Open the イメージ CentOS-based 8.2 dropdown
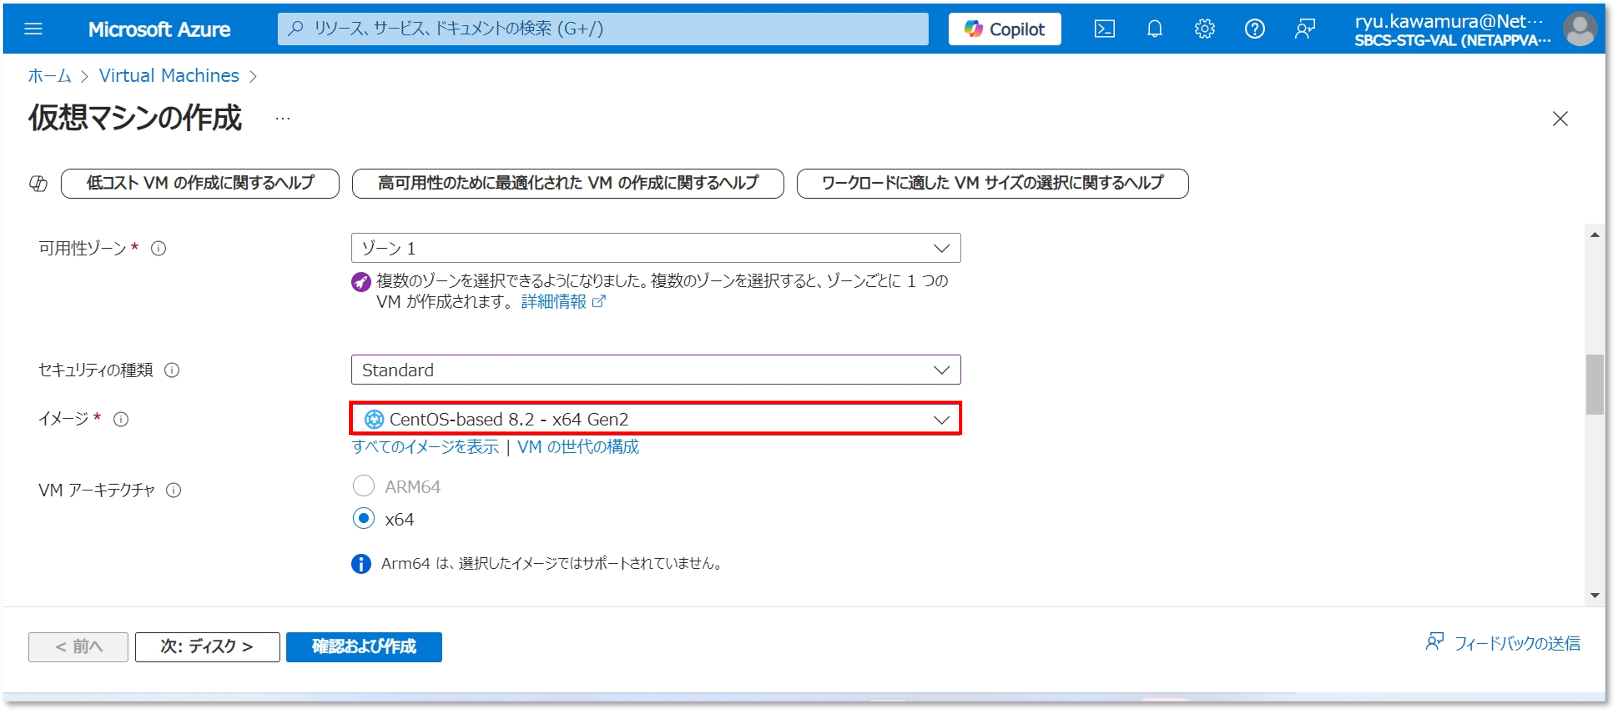The image size is (1616, 712). coord(655,419)
